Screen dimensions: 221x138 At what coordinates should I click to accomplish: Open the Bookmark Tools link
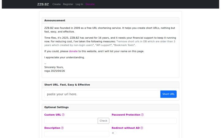pos(124,45)
